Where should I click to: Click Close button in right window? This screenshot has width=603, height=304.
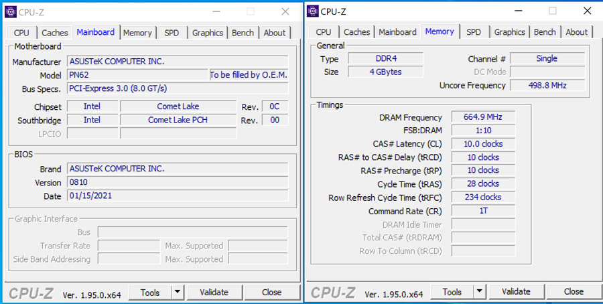click(574, 292)
